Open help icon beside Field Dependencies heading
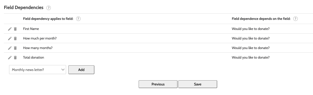Viewport: 313px width, 95px height. click(x=48, y=8)
